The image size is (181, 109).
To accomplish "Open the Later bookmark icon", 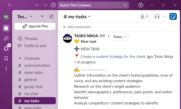I will pyautogui.click(x=6, y=58).
